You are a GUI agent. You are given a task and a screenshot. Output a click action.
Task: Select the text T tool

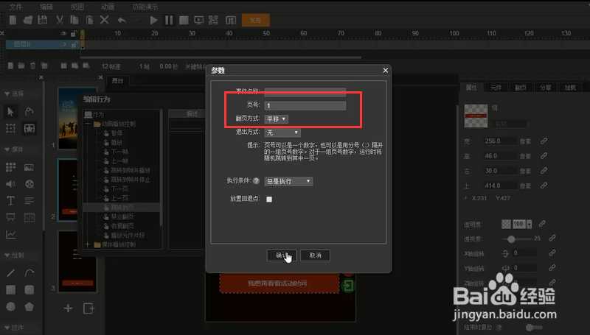[10, 200]
